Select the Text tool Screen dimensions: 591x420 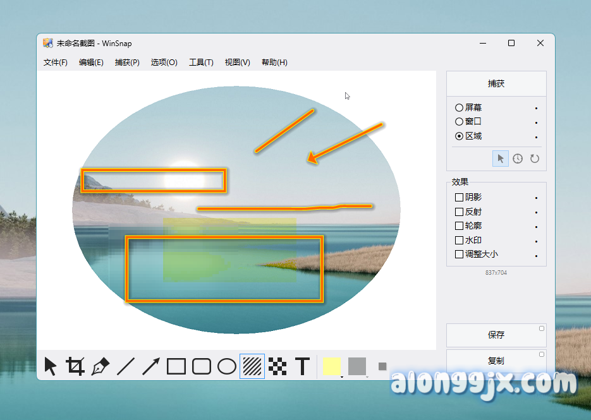[x=303, y=366]
